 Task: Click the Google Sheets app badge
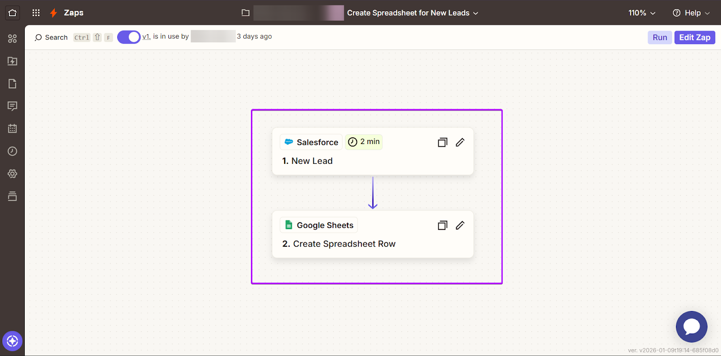point(319,225)
